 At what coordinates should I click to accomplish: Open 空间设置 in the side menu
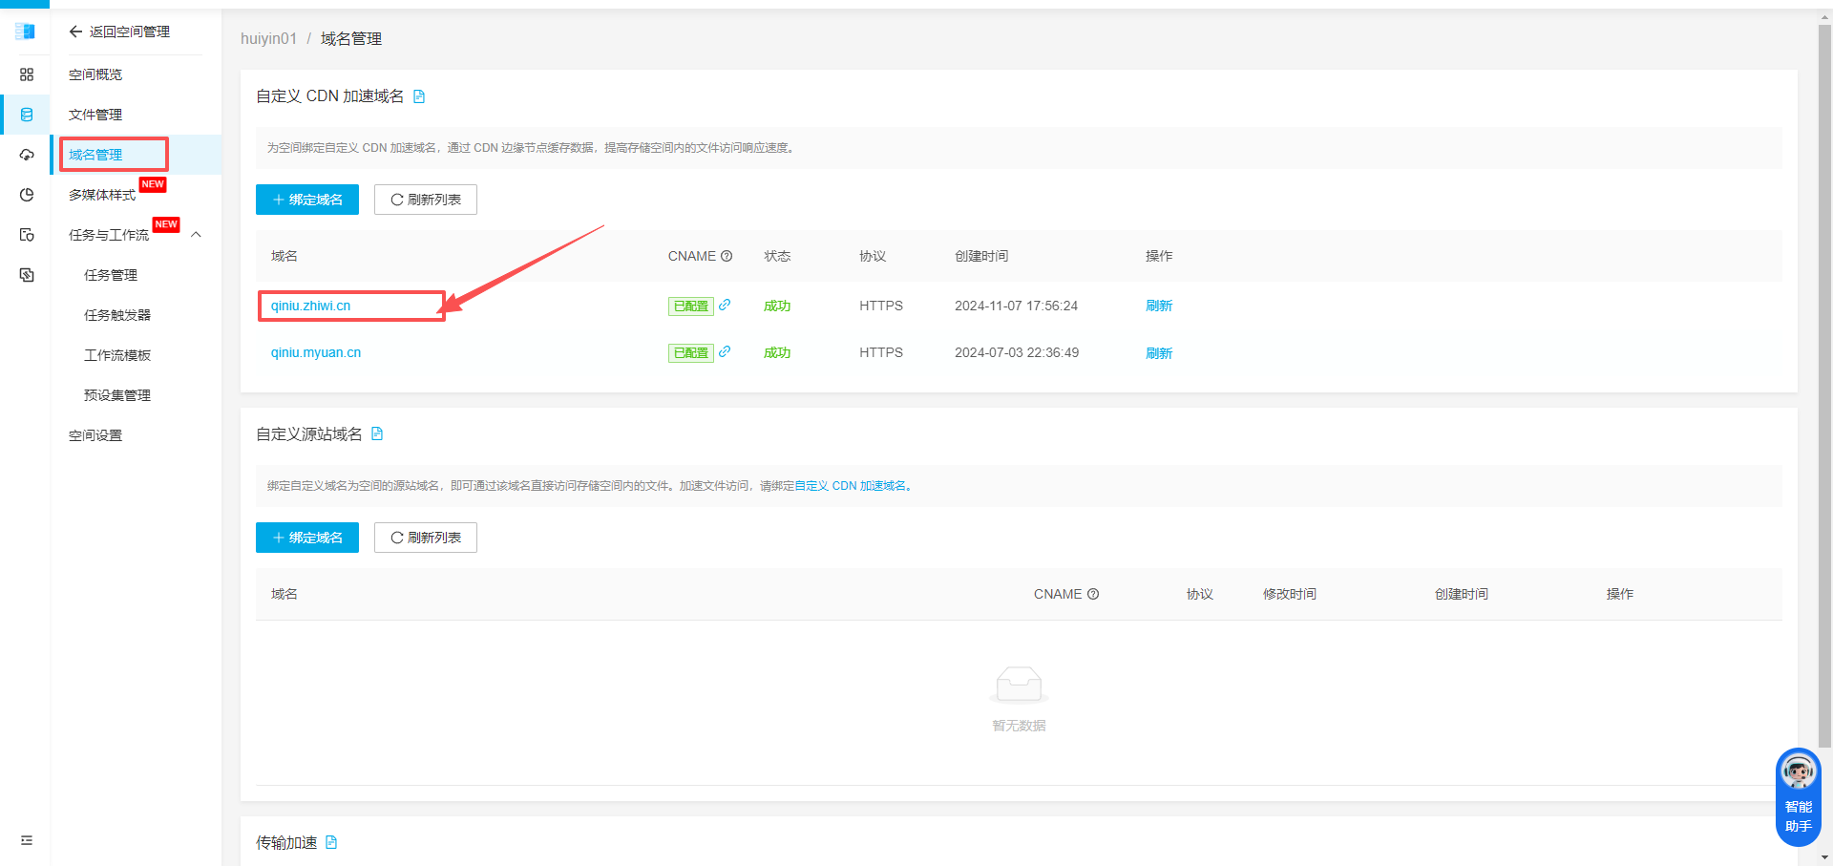pos(95,435)
